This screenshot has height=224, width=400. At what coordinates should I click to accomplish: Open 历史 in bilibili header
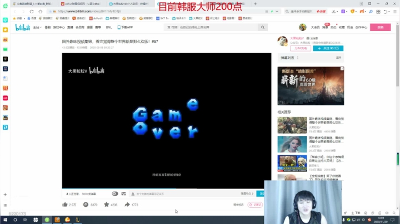click(x=350, y=27)
